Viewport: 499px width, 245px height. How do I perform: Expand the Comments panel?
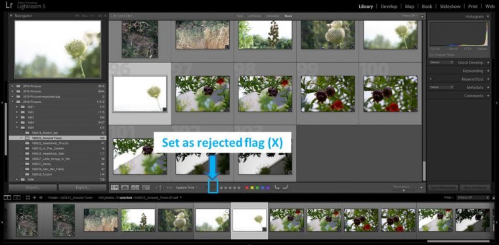point(488,96)
